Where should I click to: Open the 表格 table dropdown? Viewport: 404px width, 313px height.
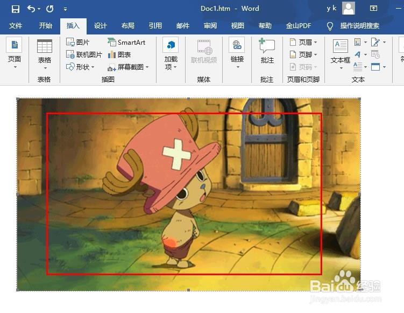click(44, 54)
